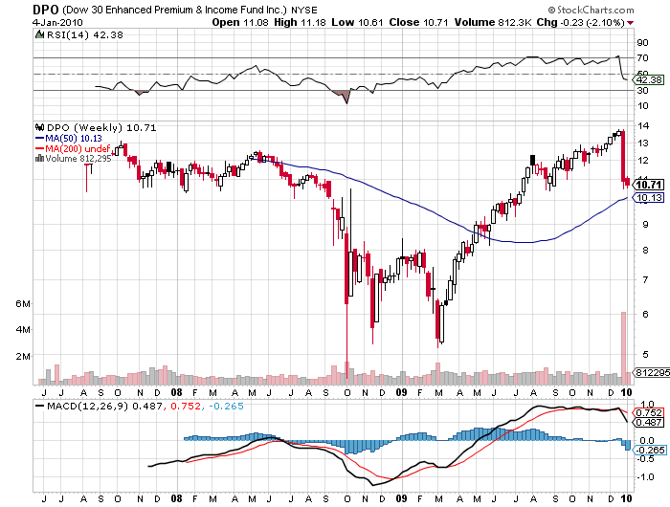Click the '09' year label under the volume bars

pos(401,392)
